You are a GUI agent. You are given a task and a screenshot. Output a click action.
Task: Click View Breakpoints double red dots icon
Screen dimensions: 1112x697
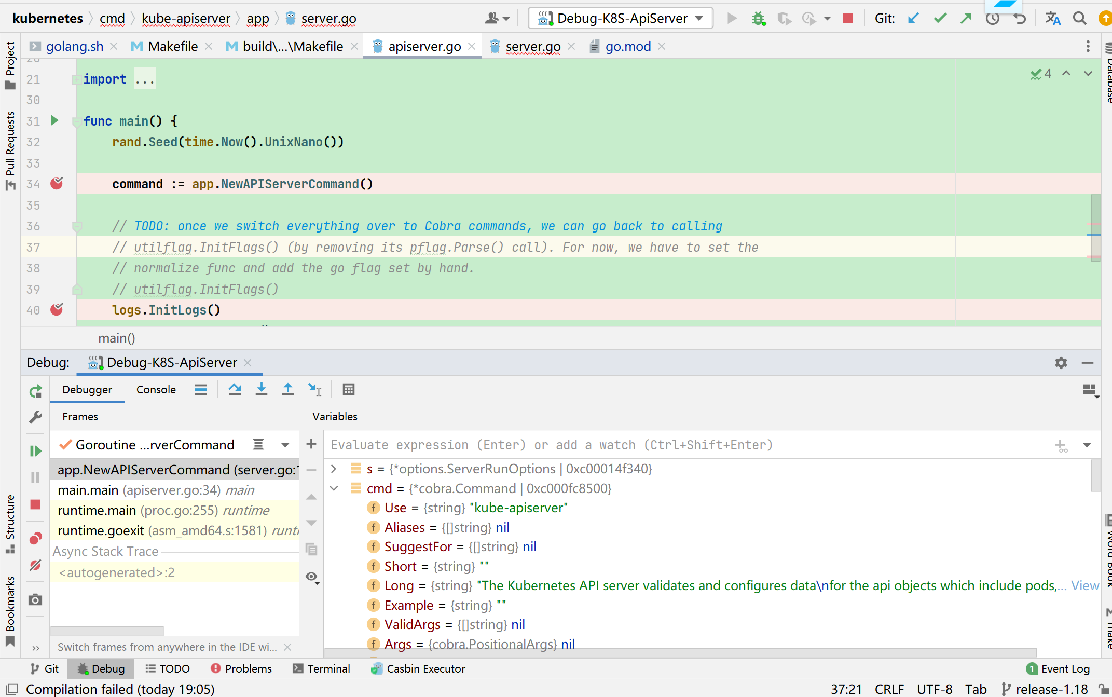click(35, 539)
